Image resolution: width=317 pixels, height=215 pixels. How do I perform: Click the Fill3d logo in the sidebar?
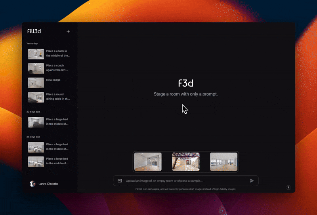click(x=34, y=31)
